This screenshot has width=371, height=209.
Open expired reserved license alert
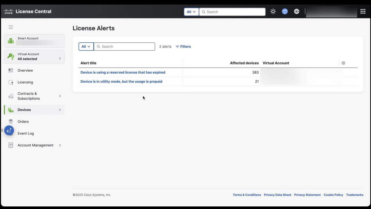click(x=123, y=72)
